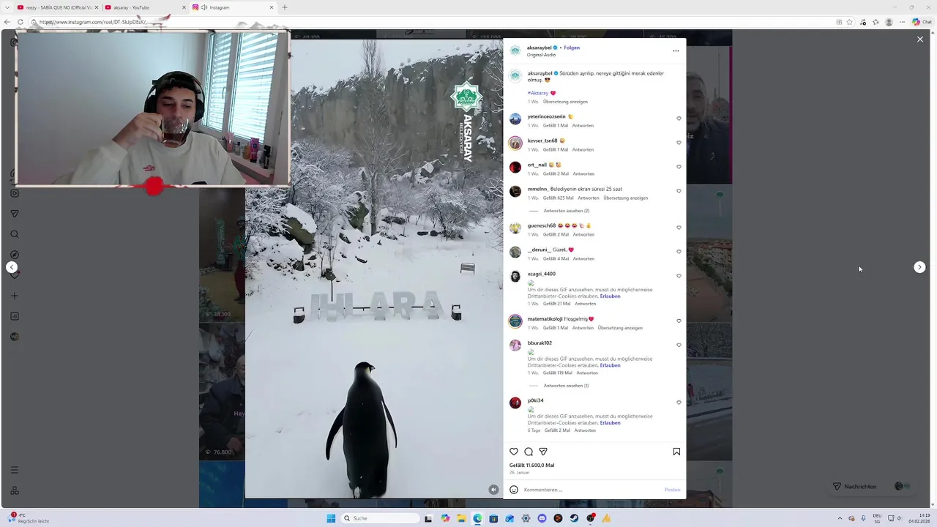Screen dimensions: 937x527
Task: Click the Folgen follow link
Action: coord(572,48)
